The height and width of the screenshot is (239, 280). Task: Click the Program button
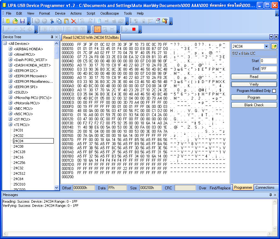point(254,97)
